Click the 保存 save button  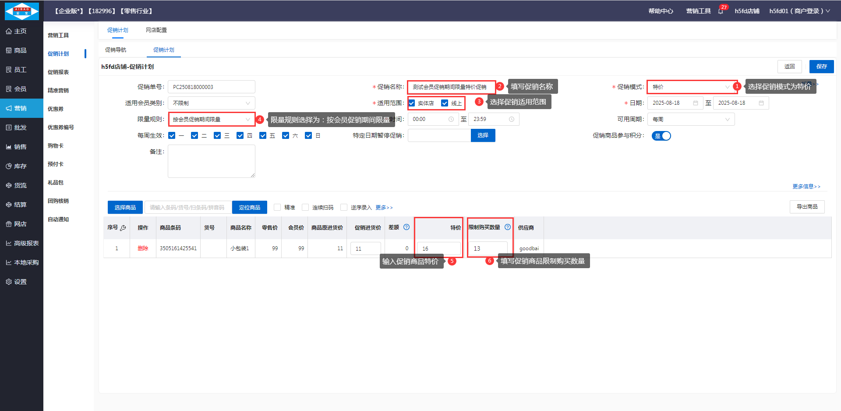pyautogui.click(x=821, y=67)
